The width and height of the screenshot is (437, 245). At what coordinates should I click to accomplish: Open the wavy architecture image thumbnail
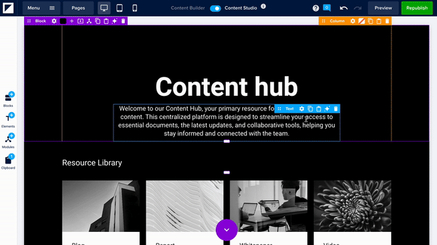[185, 206]
